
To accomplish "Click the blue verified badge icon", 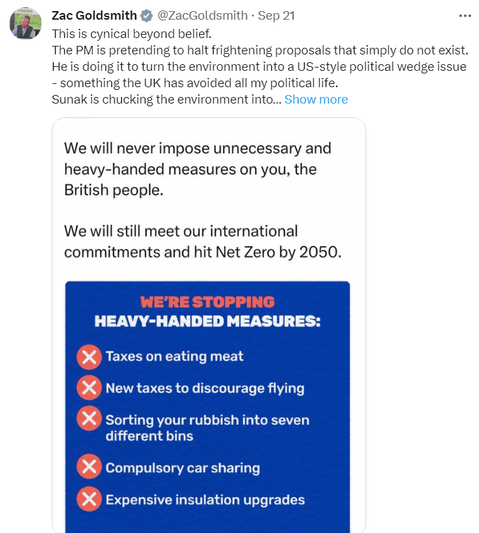I will (146, 16).
